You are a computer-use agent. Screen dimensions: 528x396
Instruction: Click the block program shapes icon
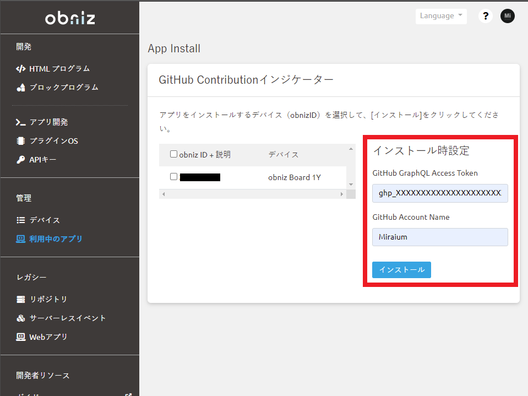pyautogui.click(x=21, y=88)
